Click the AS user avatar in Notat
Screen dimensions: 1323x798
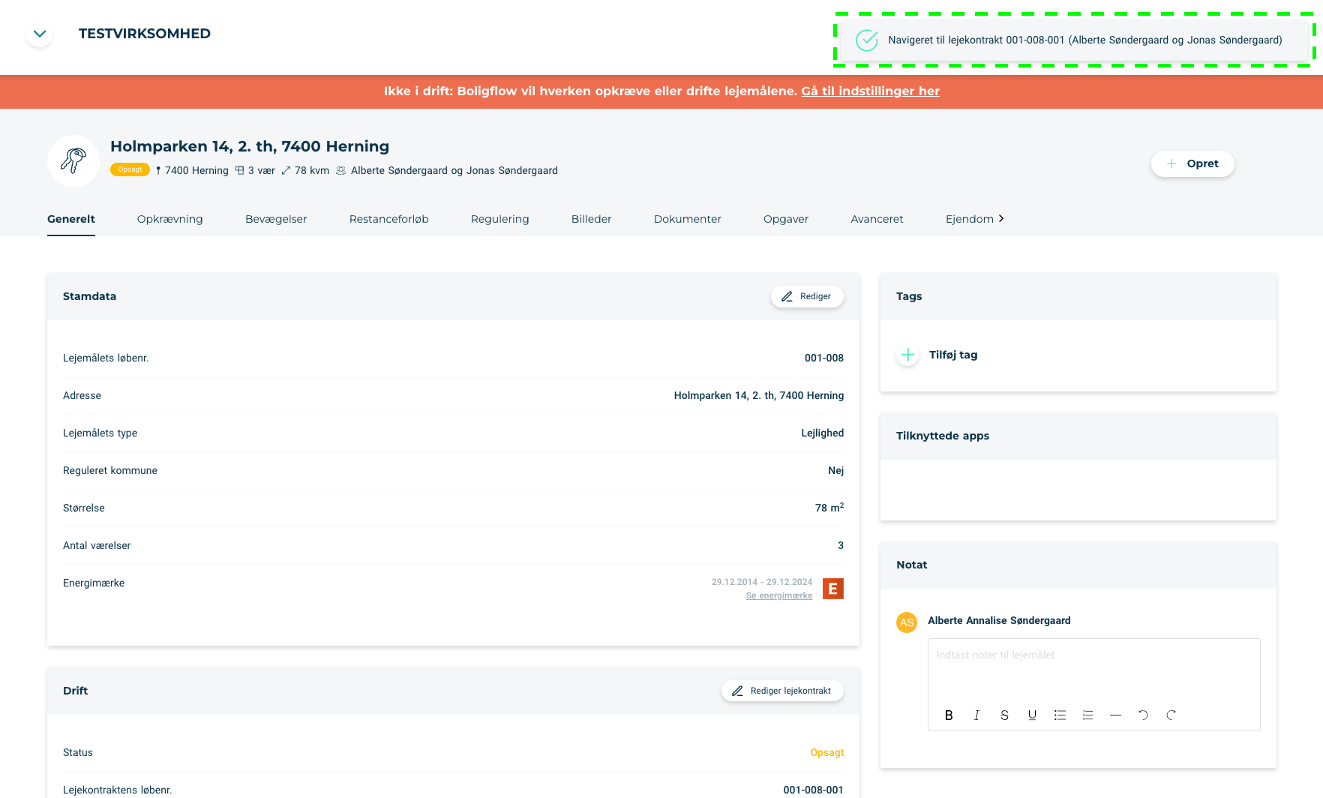(907, 622)
